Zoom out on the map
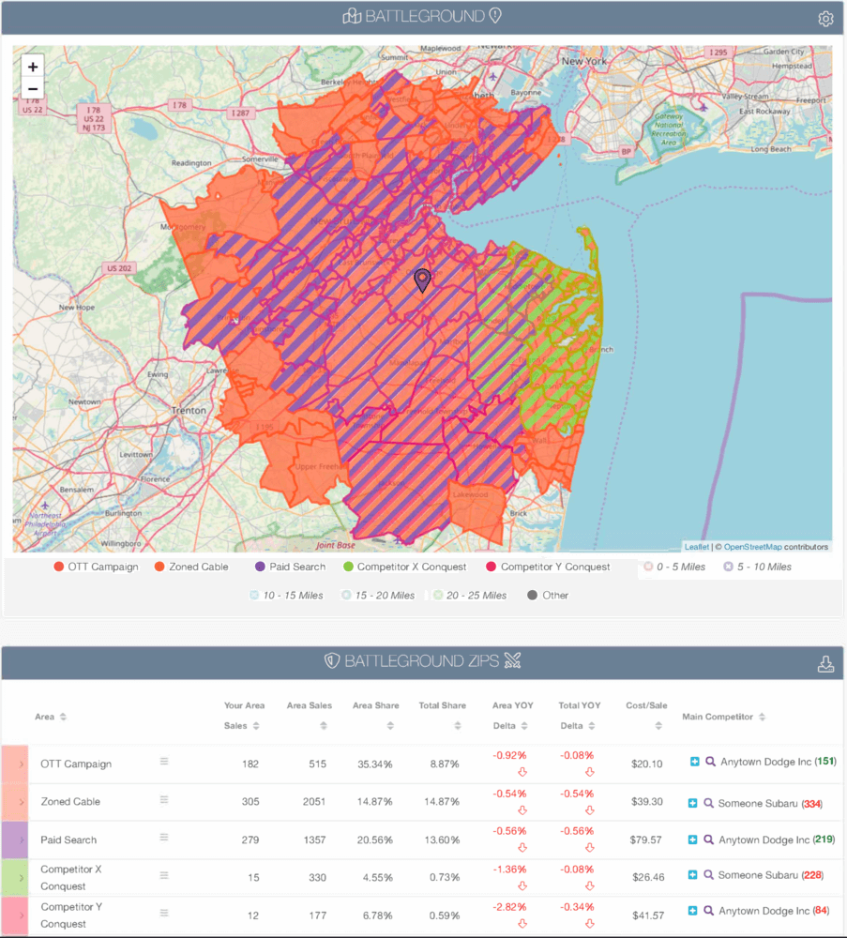The height and width of the screenshot is (938, 847). click(x=34, y=89)
